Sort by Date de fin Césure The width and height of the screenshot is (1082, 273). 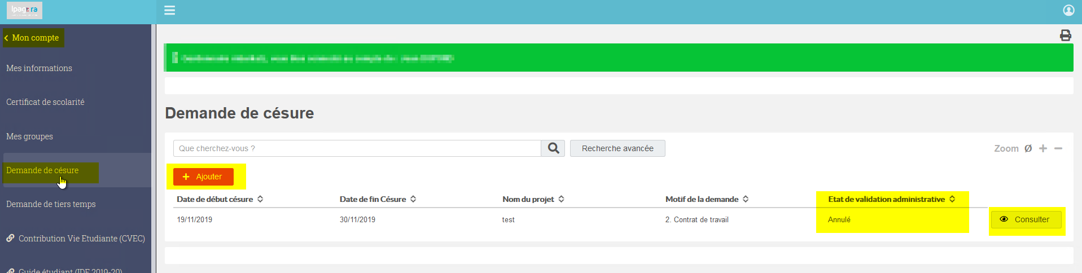click(378, 199)
